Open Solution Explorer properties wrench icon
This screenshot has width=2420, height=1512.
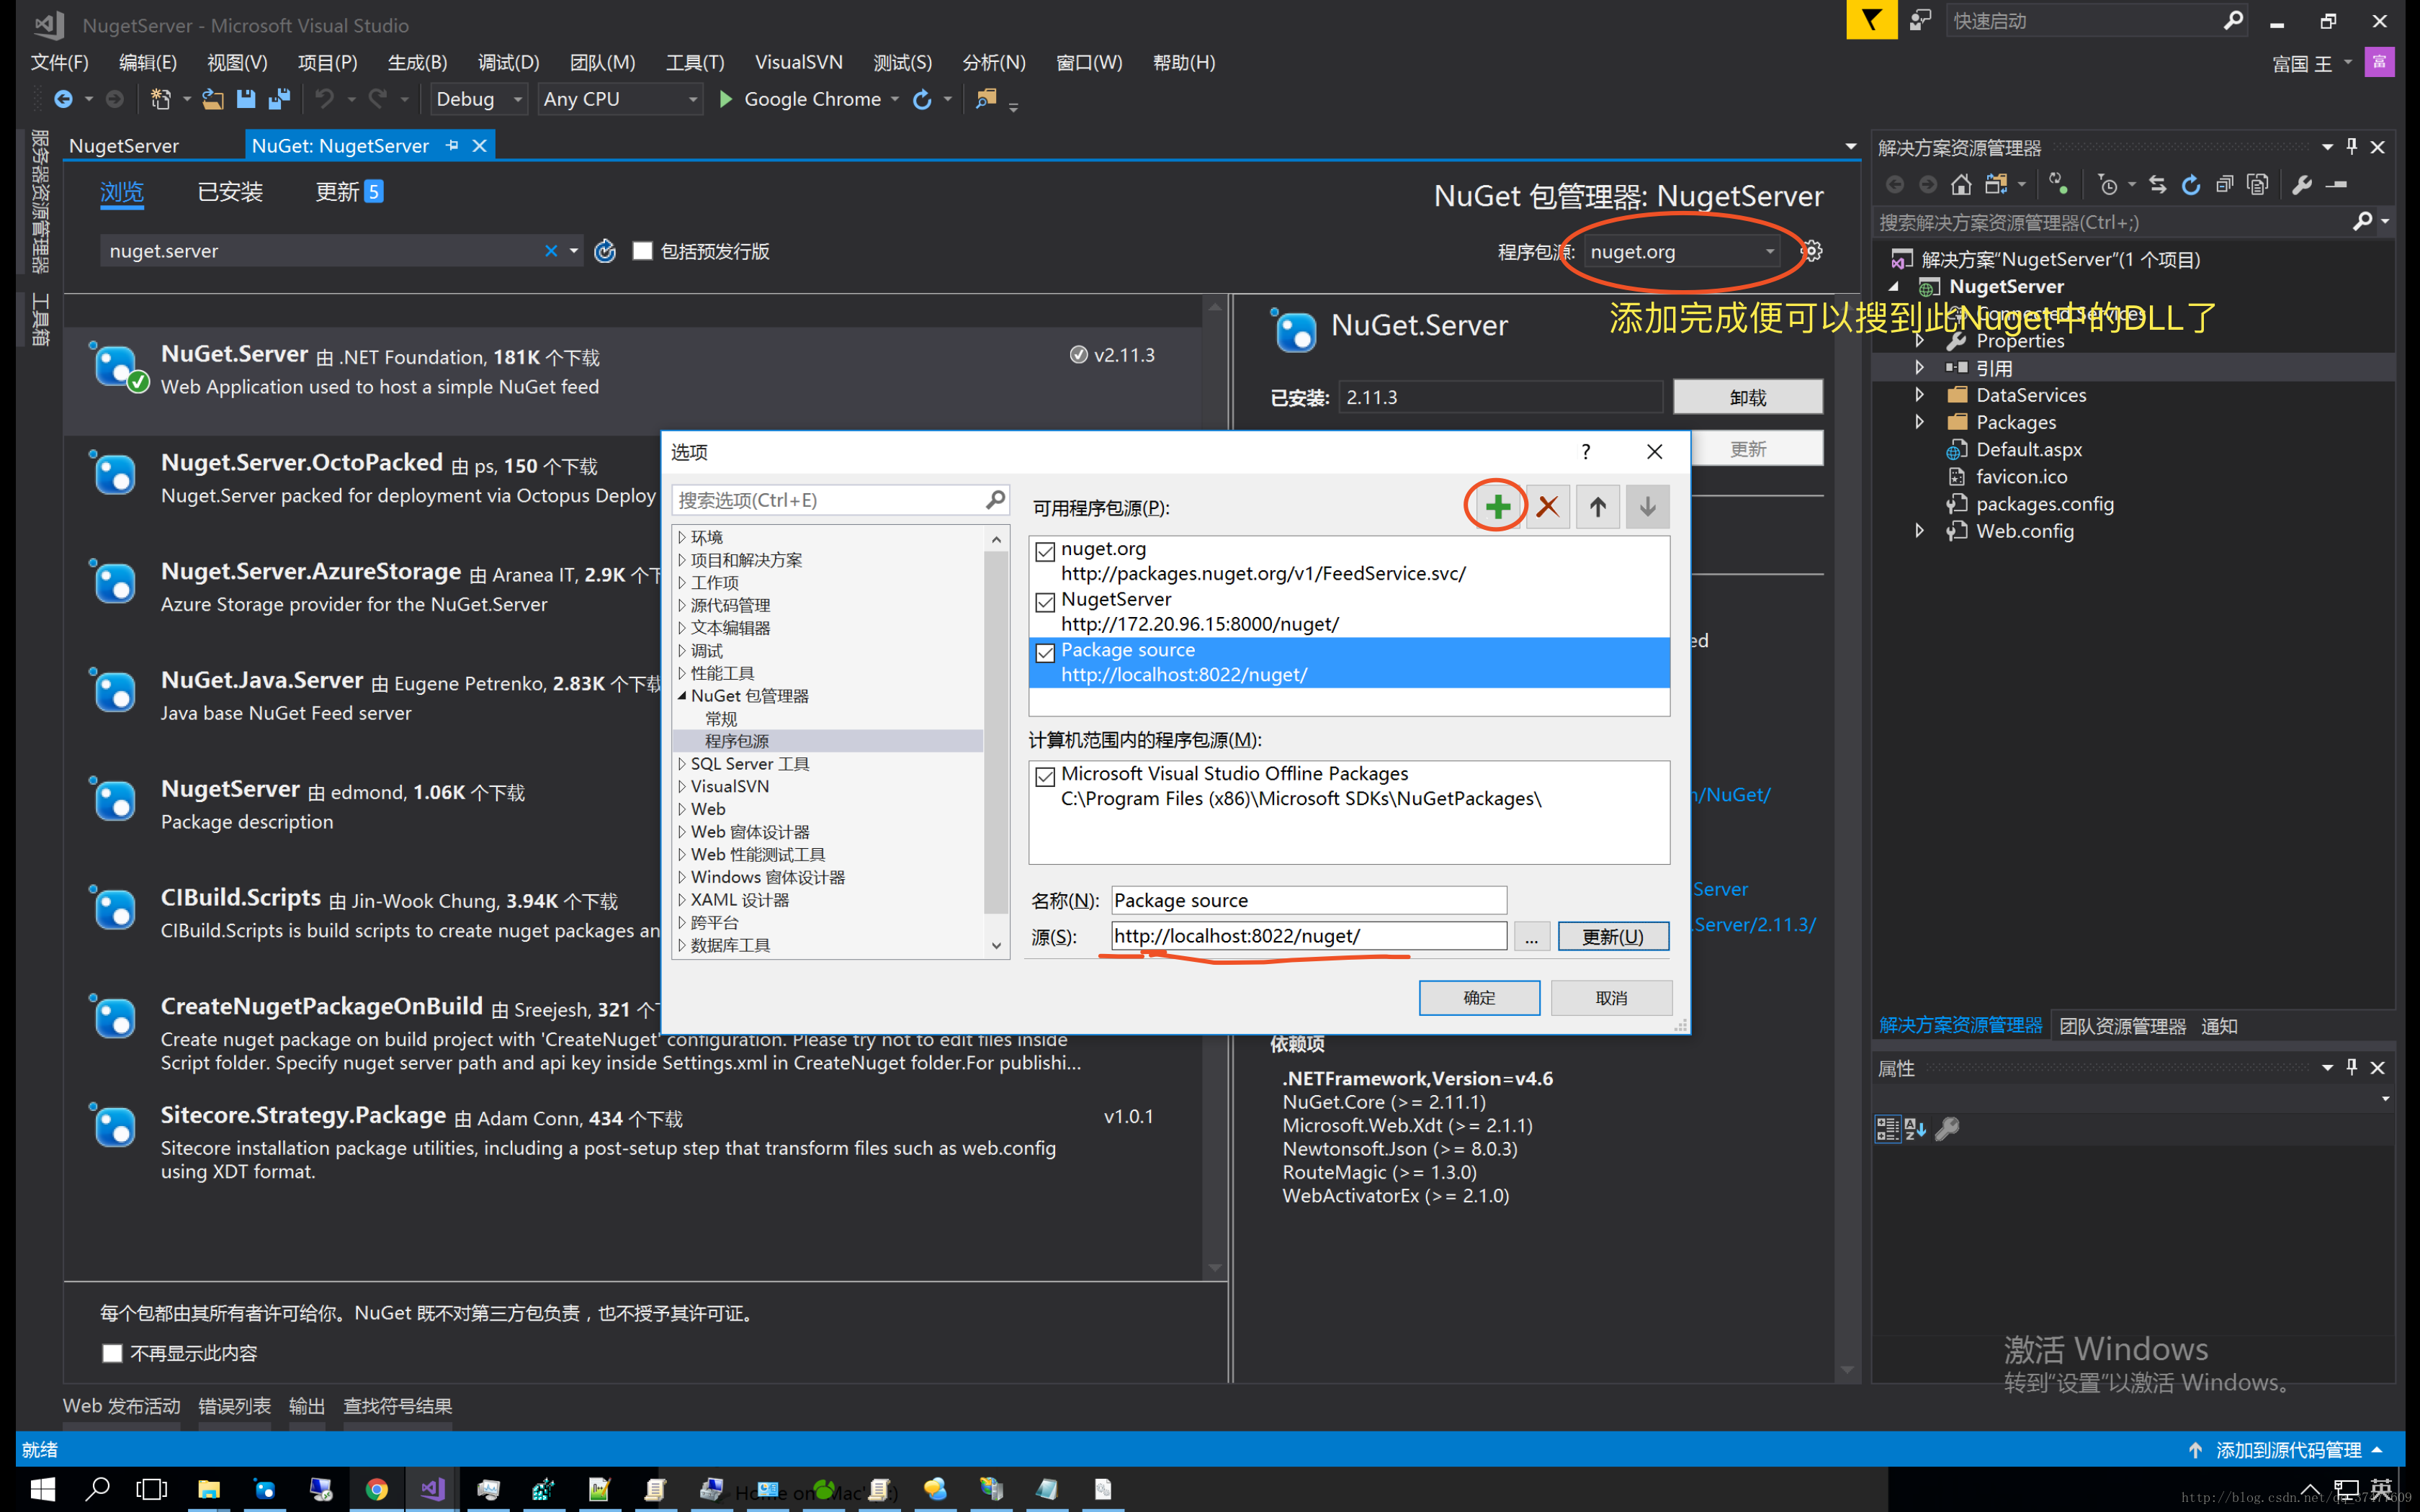point(2301,184)
